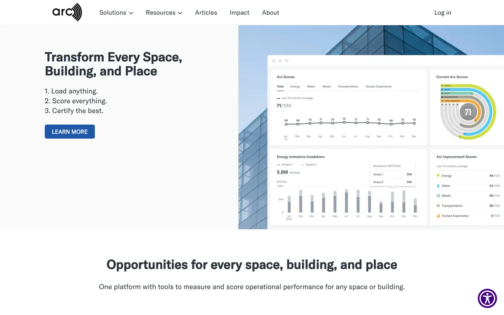
Task: Select the Waste tab in Arc Scores
Action: [x=326, y=87]
